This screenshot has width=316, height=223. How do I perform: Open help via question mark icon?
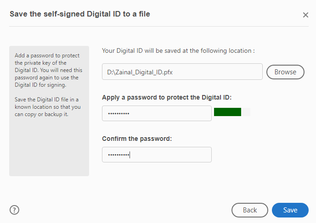pyautogui.click(x=15, y=210)
